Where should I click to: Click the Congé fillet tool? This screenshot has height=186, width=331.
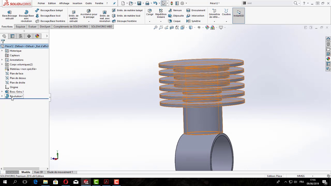tap(150, 12)
